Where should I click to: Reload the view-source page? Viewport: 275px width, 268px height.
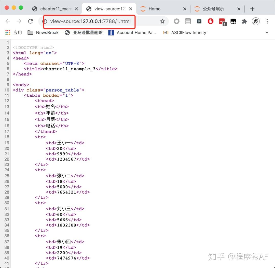pos(31,22)
